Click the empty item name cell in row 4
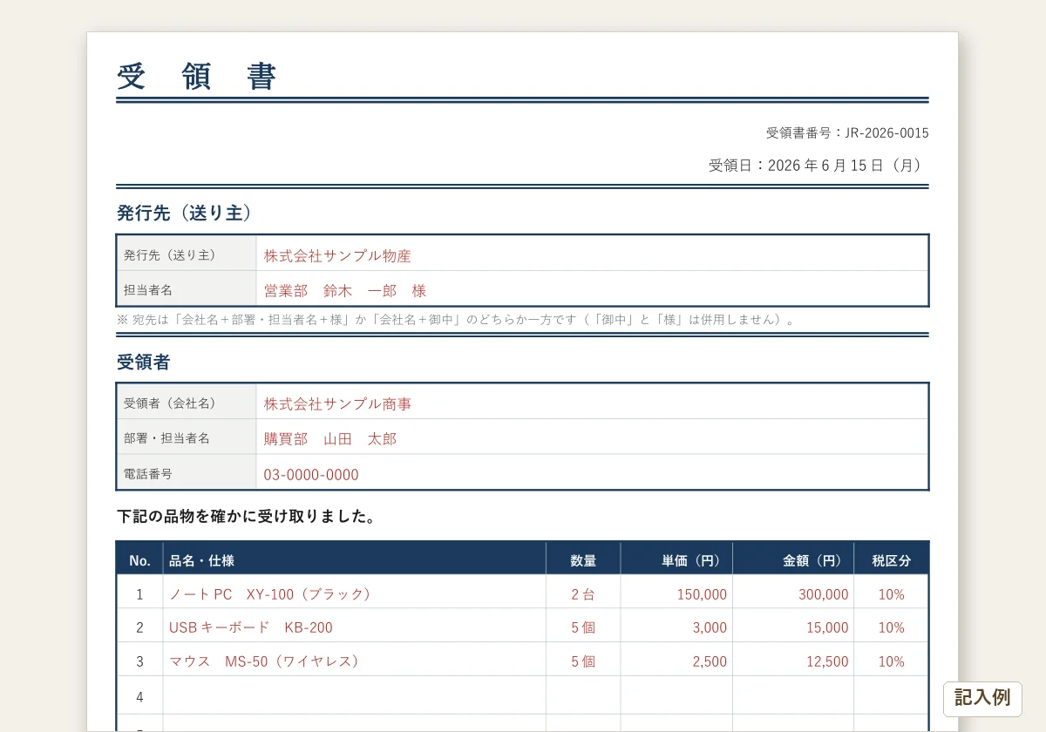The height and width of the screenshot is (732, 1046). point(355,695)
